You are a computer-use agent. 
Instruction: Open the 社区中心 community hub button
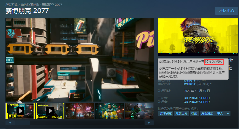pos(227,11)
